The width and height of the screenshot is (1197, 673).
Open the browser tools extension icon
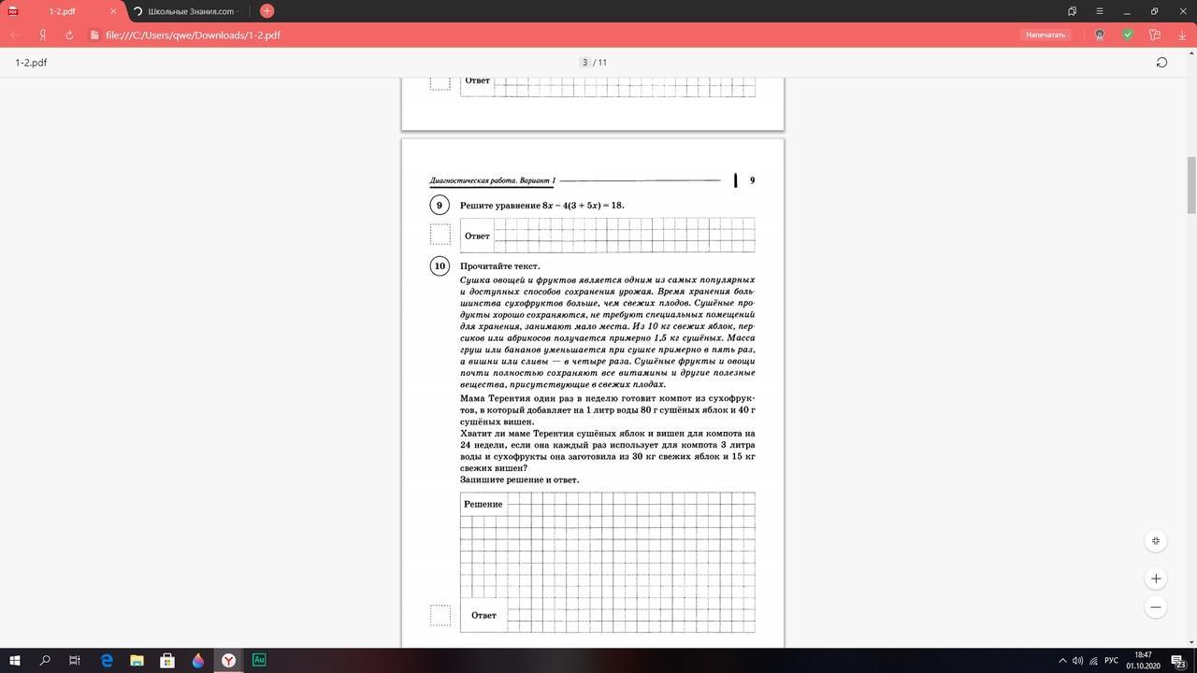[1155, 35]
